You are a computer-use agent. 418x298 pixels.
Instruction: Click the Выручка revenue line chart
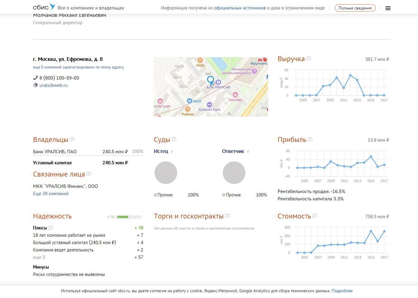pos(334,85)
